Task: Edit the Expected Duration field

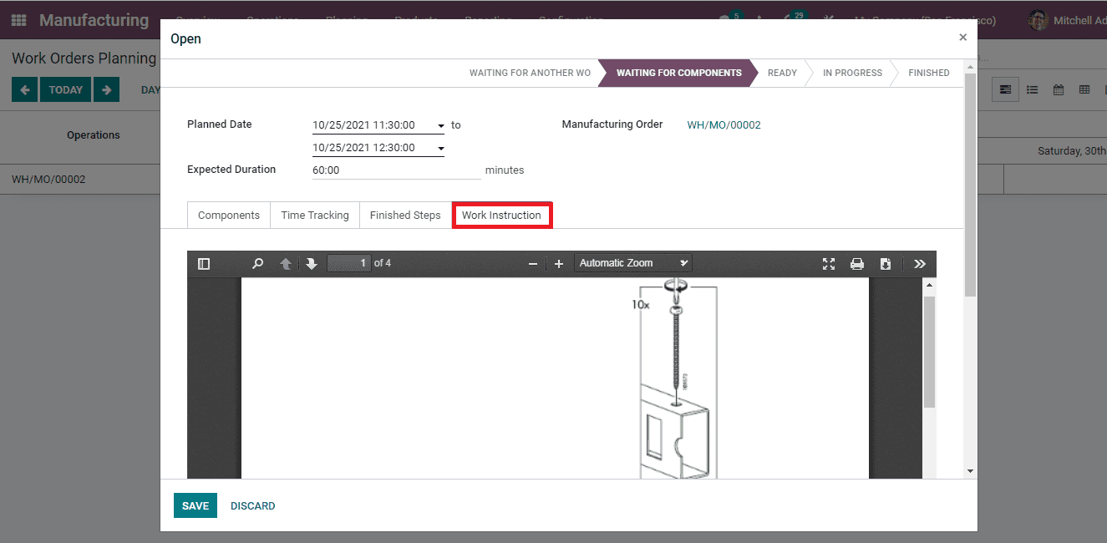Action: click(x=393, y=169)
